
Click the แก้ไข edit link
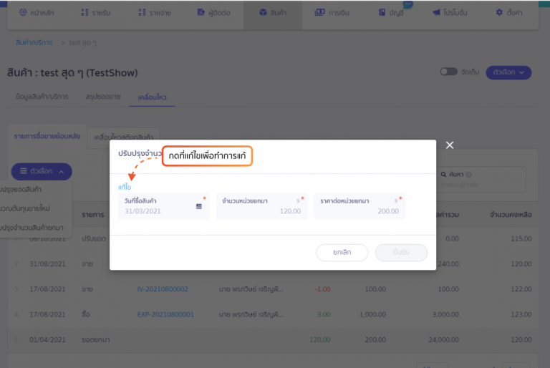click(x=125, y=187)
